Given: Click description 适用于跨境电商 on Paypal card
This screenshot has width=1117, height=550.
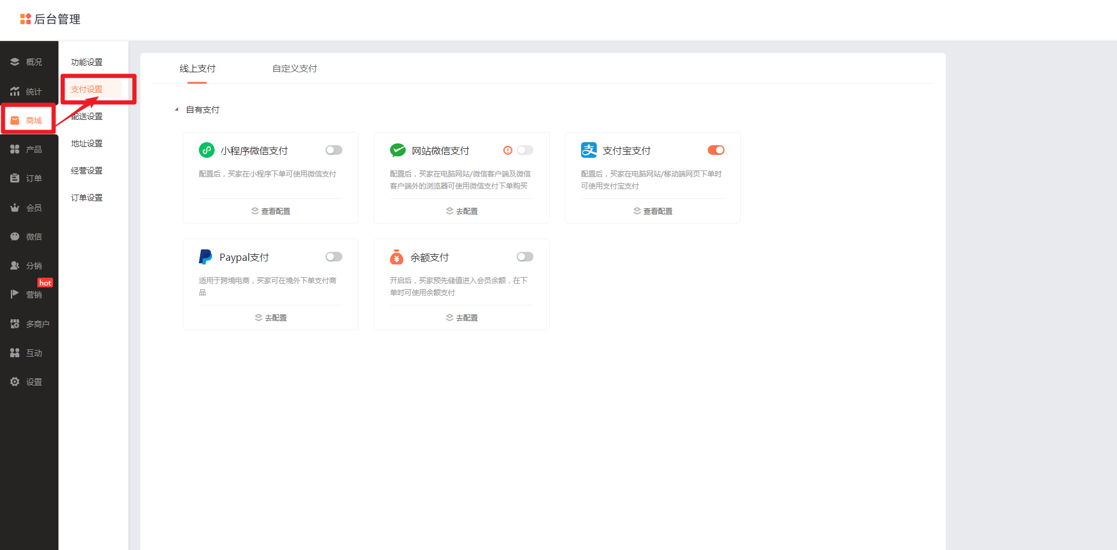Looking at the screenshot, I should [x=268, y=286].
